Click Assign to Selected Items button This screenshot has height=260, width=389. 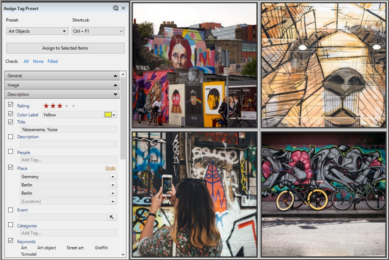pos(65,48)
